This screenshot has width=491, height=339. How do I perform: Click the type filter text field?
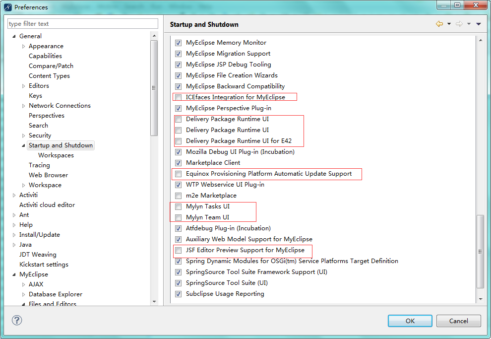tap(83, 24)
